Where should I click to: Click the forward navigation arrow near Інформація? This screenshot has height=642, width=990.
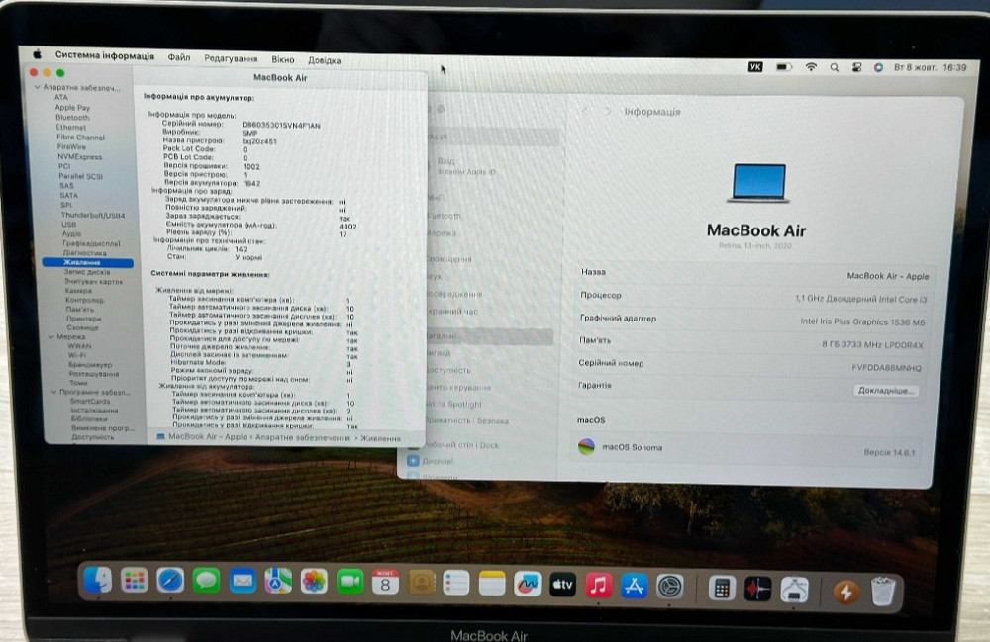click(x=611, y=112)
